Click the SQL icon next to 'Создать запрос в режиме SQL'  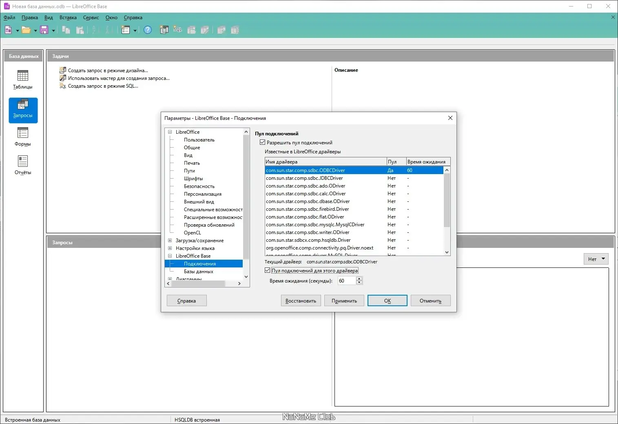click(x=62, y=86)
